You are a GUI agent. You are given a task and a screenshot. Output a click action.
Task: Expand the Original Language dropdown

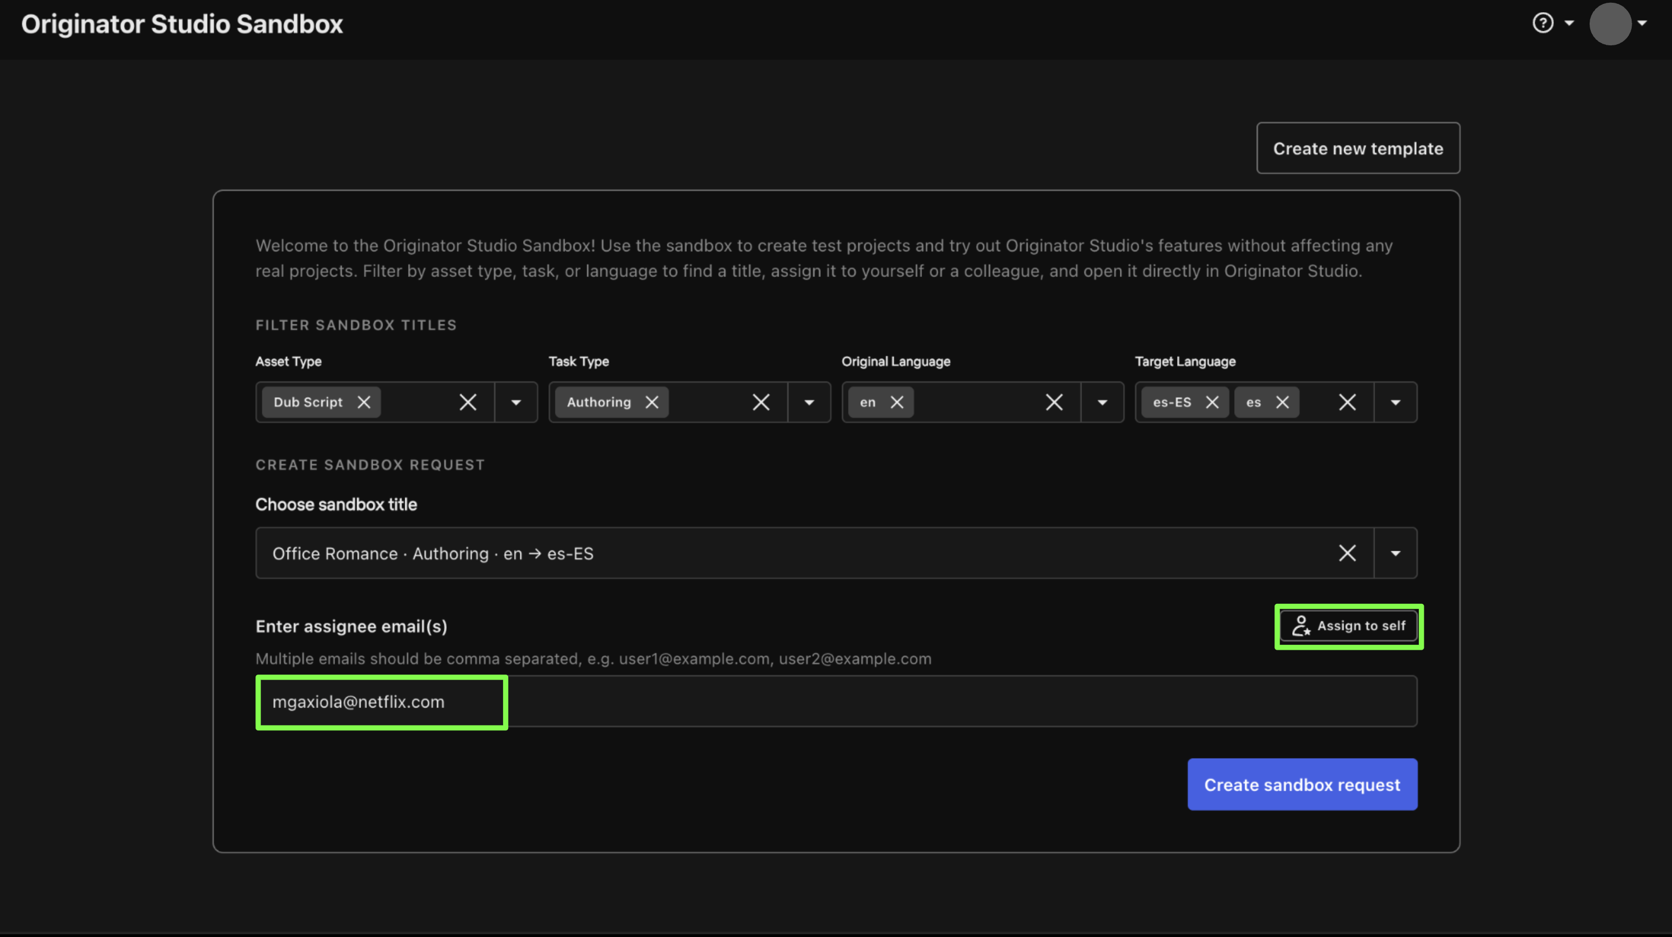[x=1102, y=402]
